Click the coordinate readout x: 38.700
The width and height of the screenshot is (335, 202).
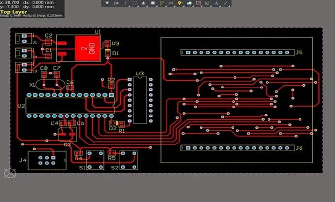pyautogui.click(x=10, y=3)
